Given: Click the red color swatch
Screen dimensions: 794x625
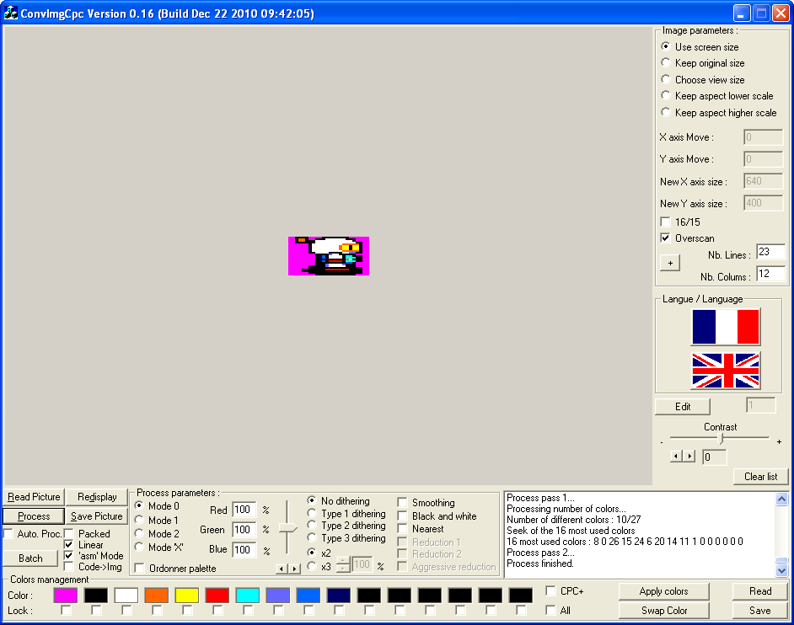Looking at the screenshot, I should coord(217,596).
